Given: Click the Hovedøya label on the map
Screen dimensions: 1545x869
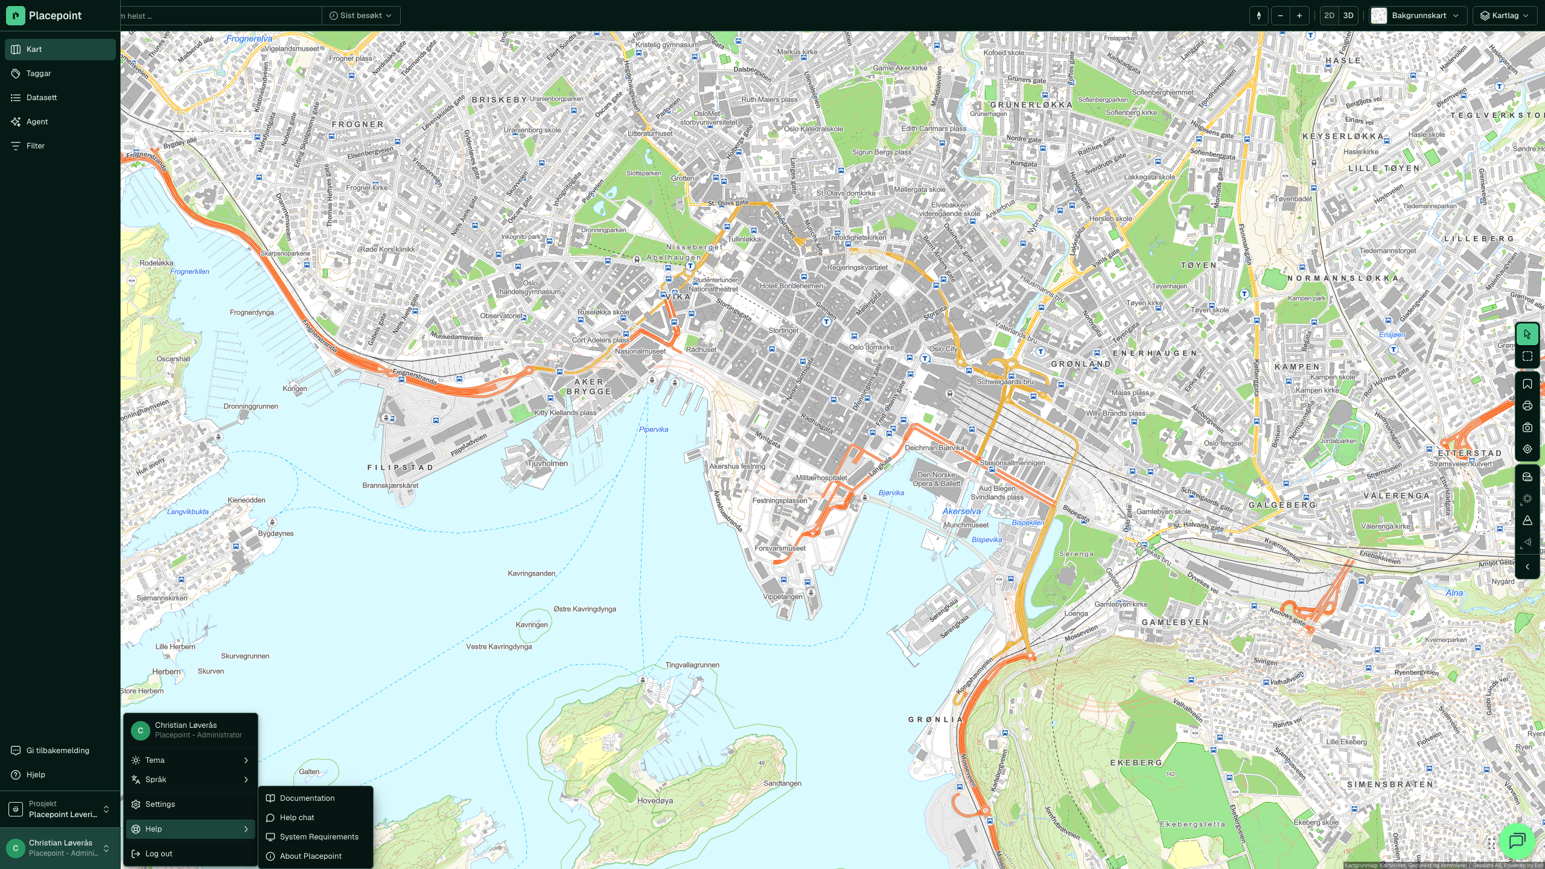Looking at the screenshot, I should (x=655, y=801).
